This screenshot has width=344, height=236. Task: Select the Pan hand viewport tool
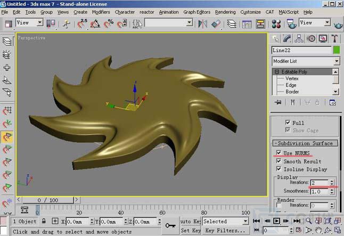(318, 230)
